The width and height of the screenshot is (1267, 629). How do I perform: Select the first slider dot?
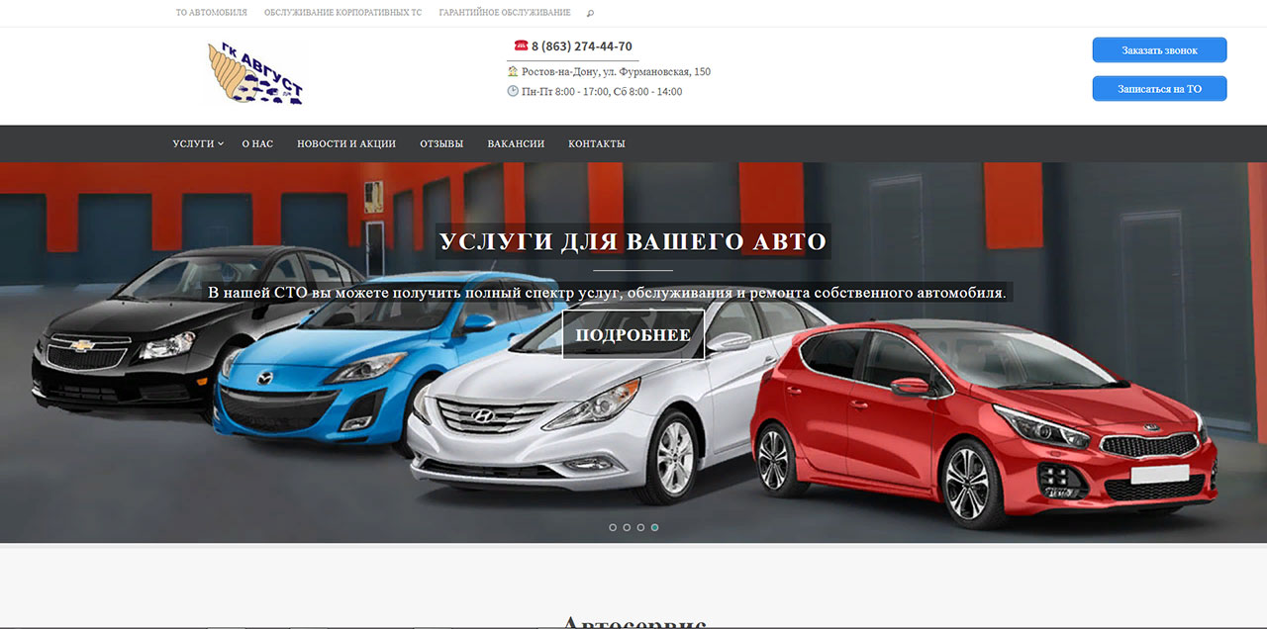[613, 527]
